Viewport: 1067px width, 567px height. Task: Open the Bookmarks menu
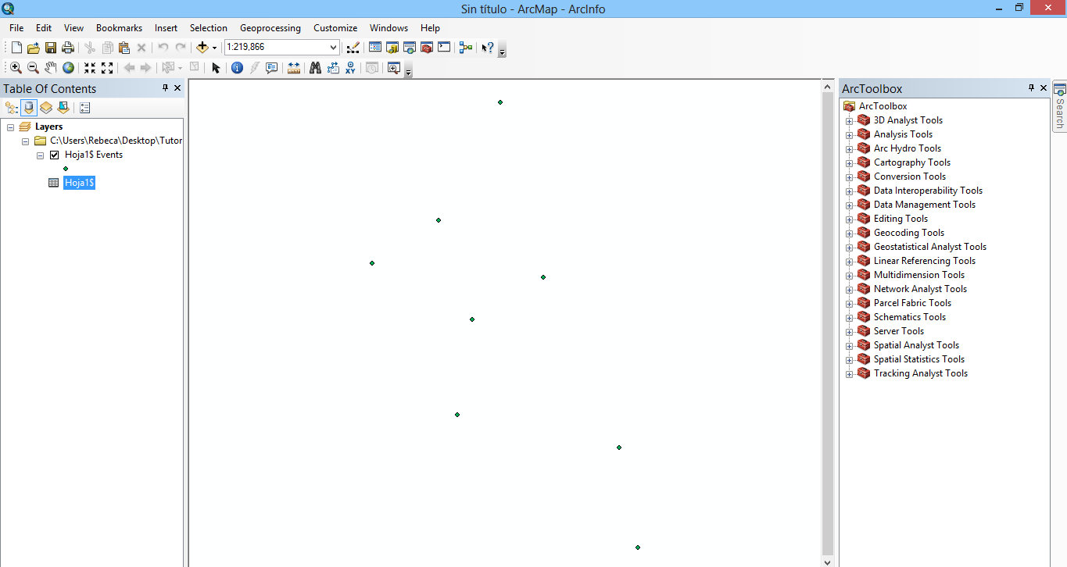tap(119, 28)
